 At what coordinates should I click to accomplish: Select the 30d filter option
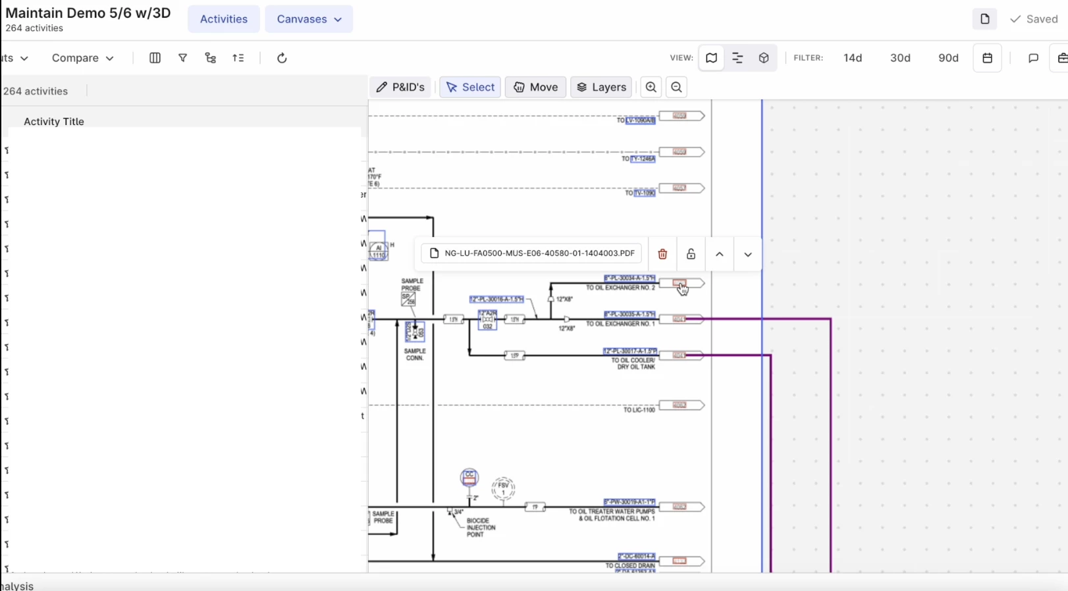click(x=900, y=58)
